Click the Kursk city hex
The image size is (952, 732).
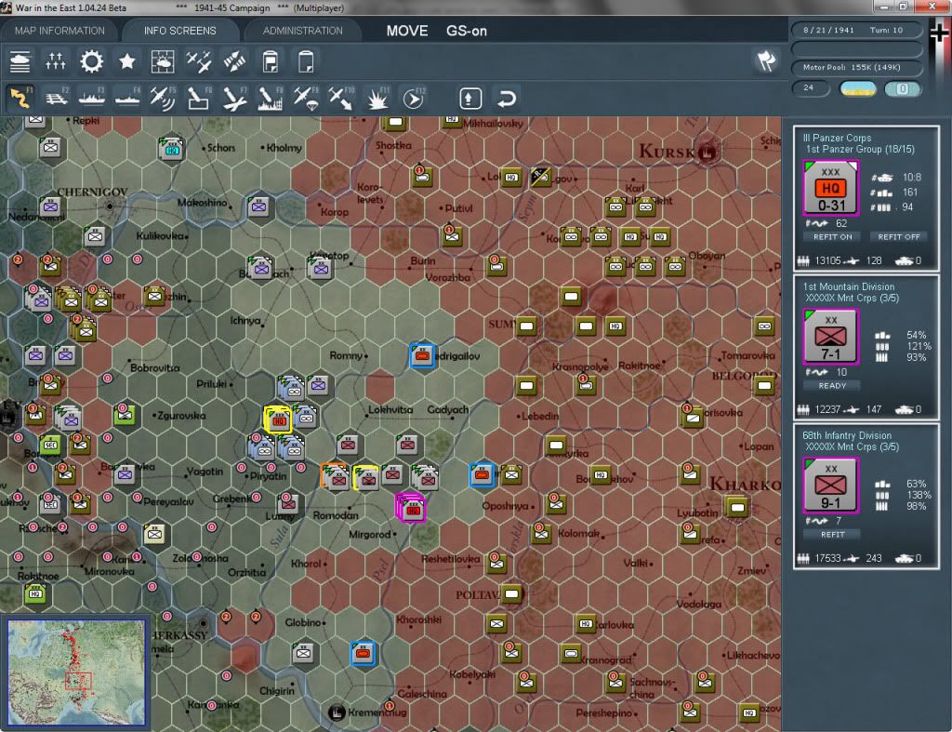coord(707,153)
